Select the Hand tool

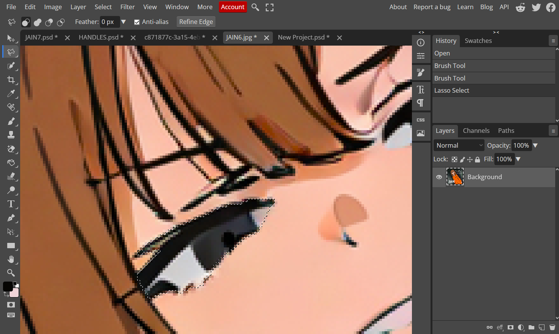pos(11,259)
